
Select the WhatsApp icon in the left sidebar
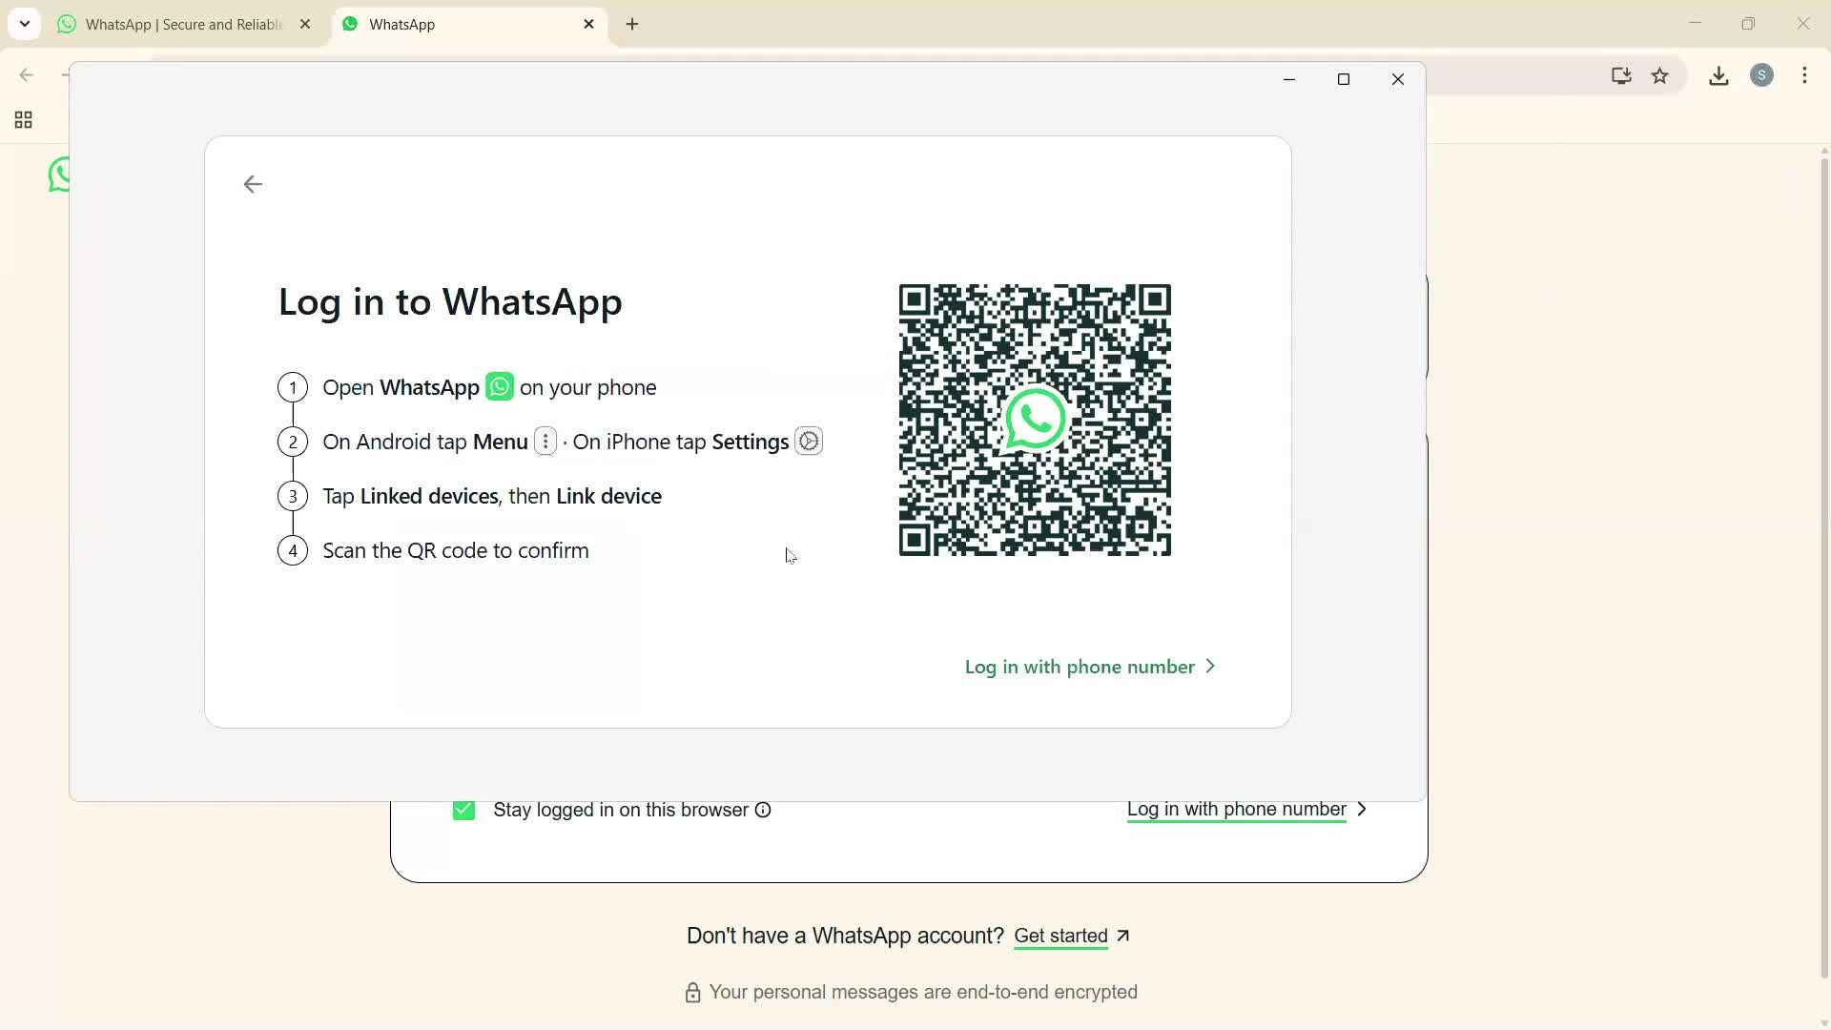pyautogui.click(x=58, y=175)
